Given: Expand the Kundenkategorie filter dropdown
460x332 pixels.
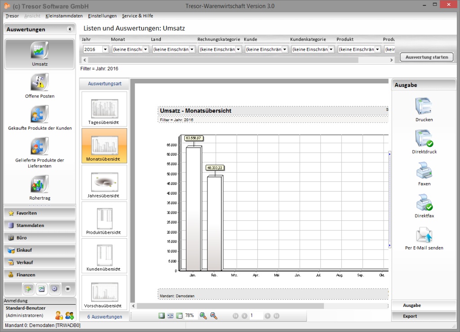Looking at the screenshot, I should (x=331, y=49).
